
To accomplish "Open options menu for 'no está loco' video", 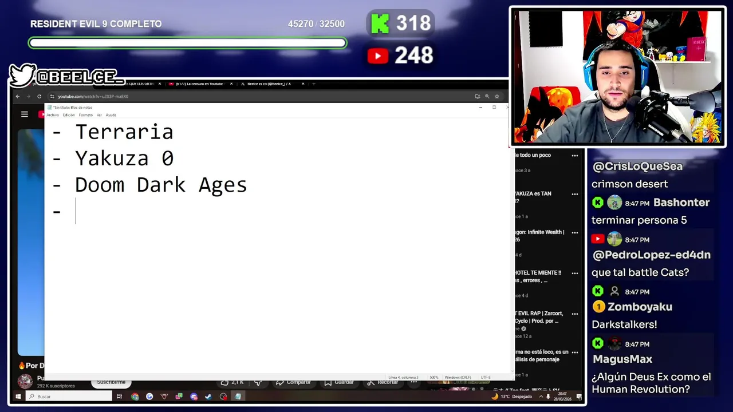I will click(x=574, y=353).
